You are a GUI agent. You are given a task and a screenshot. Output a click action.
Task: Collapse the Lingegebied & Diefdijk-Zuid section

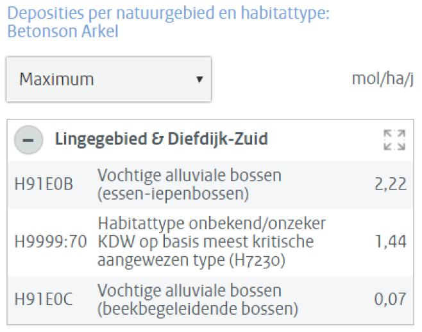coord(28,139)
